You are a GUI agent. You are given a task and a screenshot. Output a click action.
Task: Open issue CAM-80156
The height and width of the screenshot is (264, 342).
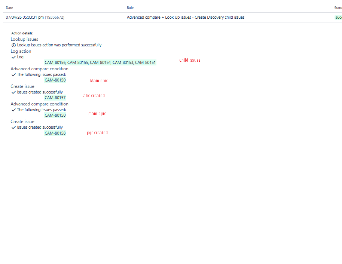pyautogui.click(x=54, y=62)
